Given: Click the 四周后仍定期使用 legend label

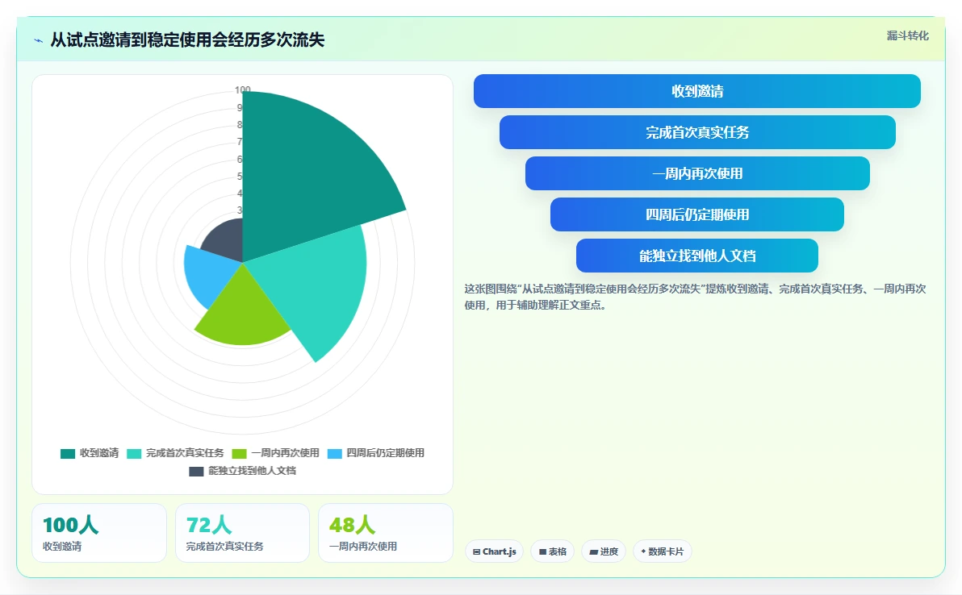Looking at the screenshot, I should pos(385,453).
